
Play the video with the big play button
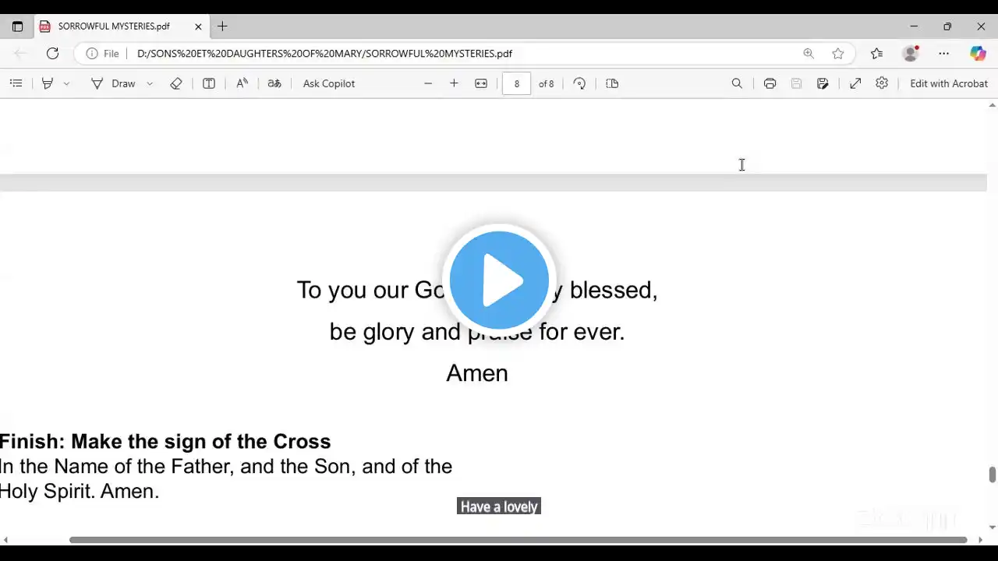pyautogui.click(x=499, y=280)
